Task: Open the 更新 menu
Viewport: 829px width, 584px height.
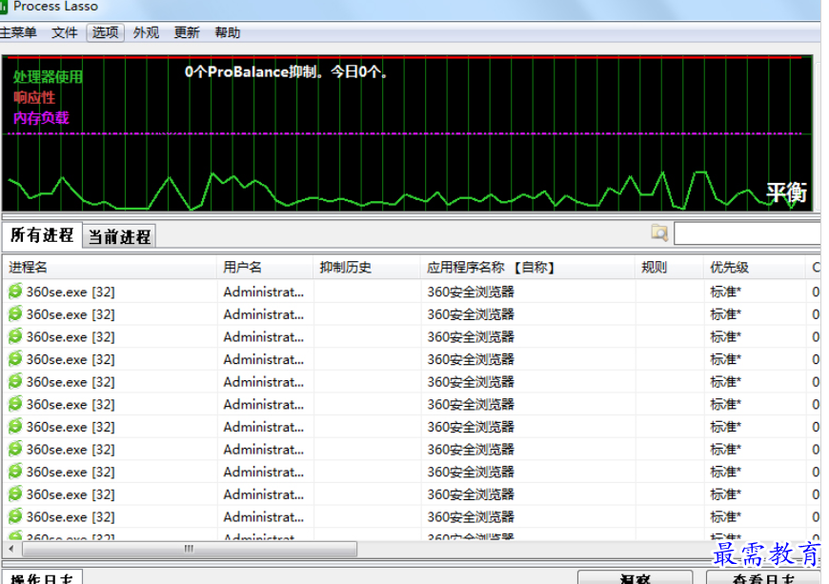Action: (x=187, y=32)
